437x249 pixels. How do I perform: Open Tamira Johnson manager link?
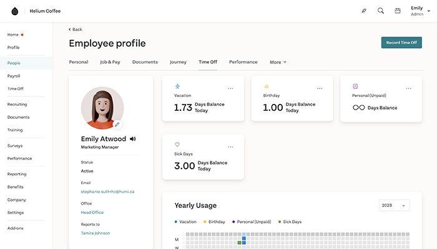click(x=96, y=233)
